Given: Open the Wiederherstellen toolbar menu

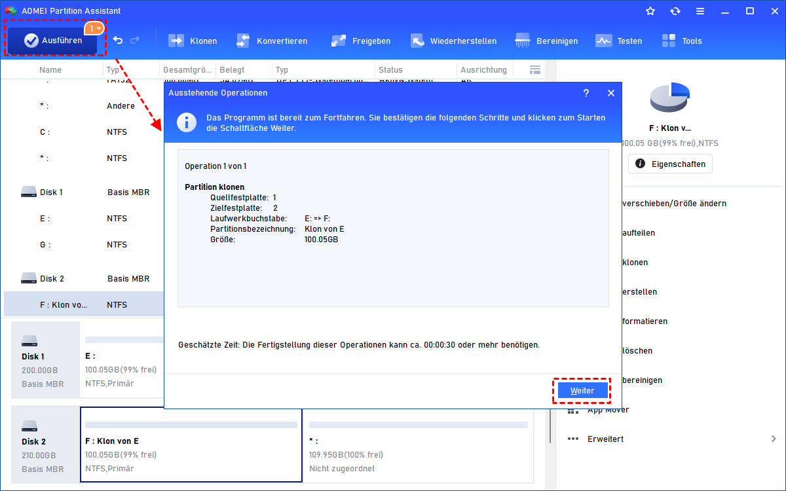Looking at the screenshot, I should pyautogui.click(x=453, y=41).
